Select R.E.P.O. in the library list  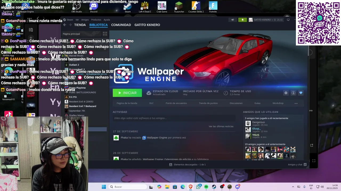pos(73,97)
